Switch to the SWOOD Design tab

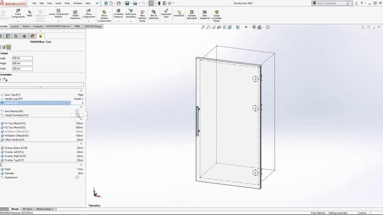coord(93,26)
